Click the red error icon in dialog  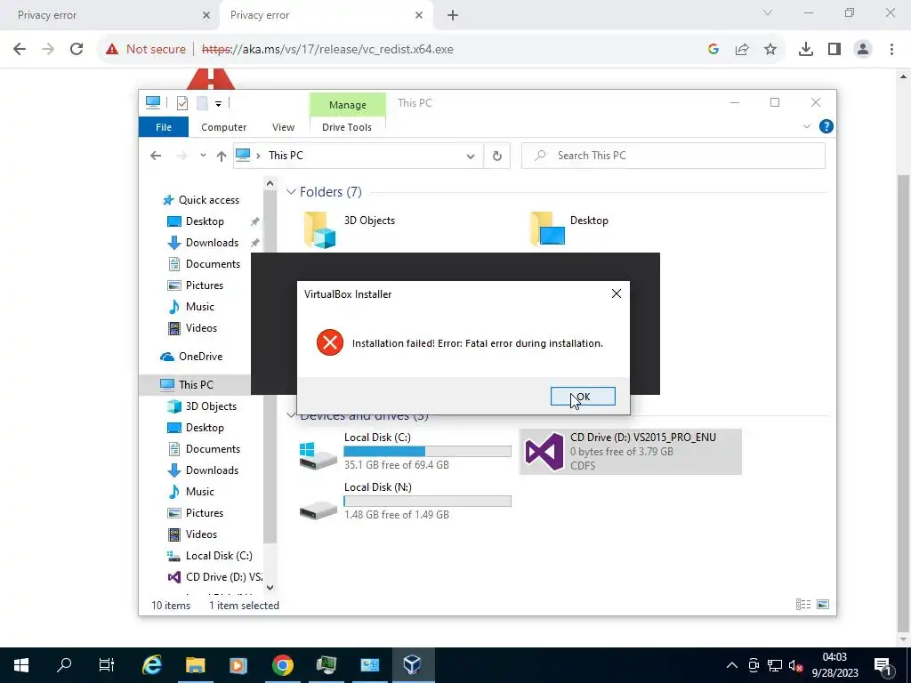(330, 342)
